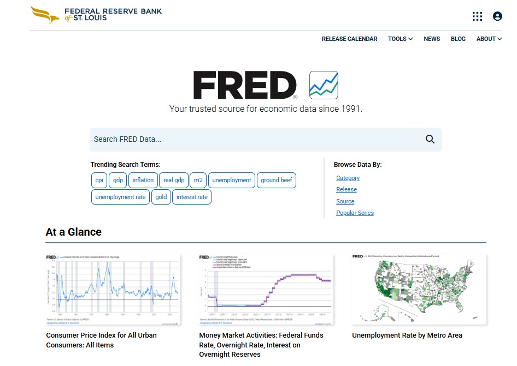This screenshot has width=517, height=366.
Task: Select the m2 trending term
Action: point(198,181)
